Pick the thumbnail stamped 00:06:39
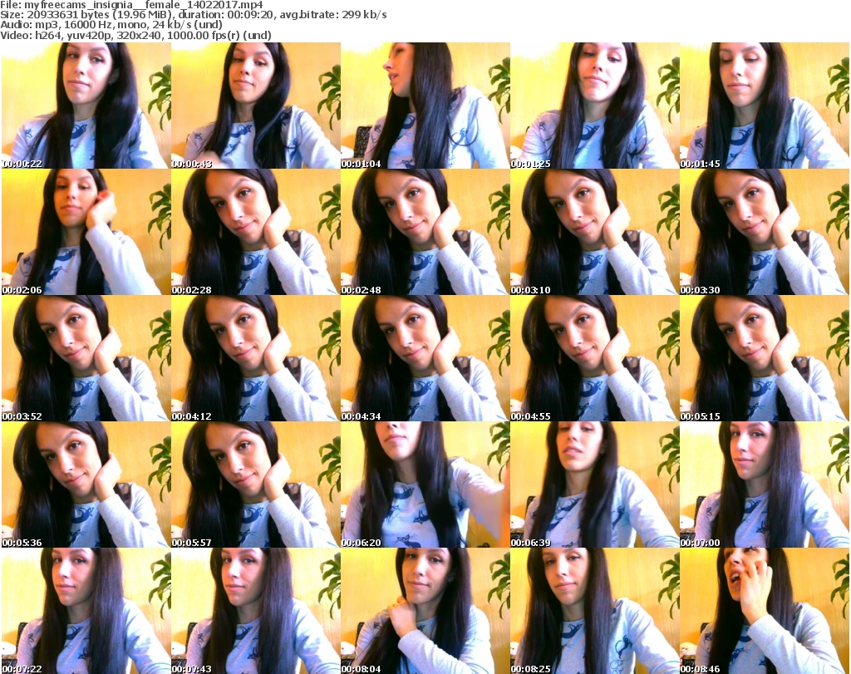 595,484
